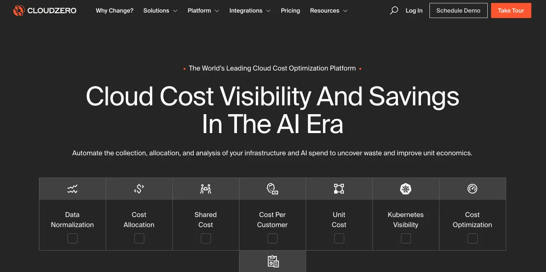Select the Unit Cost label
This screenshot has height=272, width=546.
tap(339, 220)
